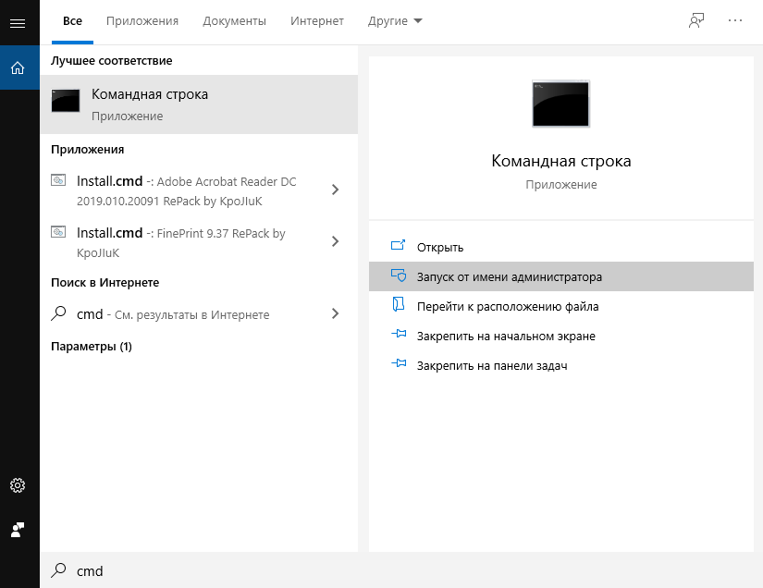The height and width of the screenshot is (588, 763).
Task: Click the hamburger menu icon
Action: (18, 23)
